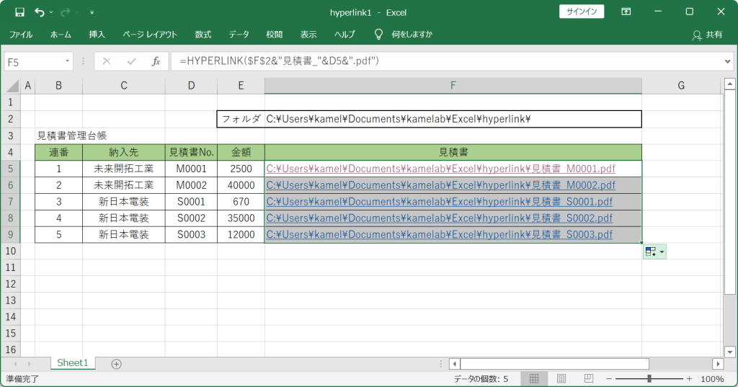Viewport: 738px width, 387px height.
Task: Open the 校閲 ribbon tab
Action: pyautogui.click(x=274, y=35)
